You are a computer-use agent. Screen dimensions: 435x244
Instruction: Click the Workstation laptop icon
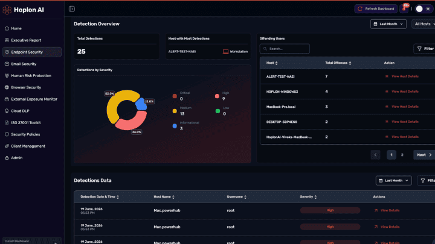coord(225,52)
